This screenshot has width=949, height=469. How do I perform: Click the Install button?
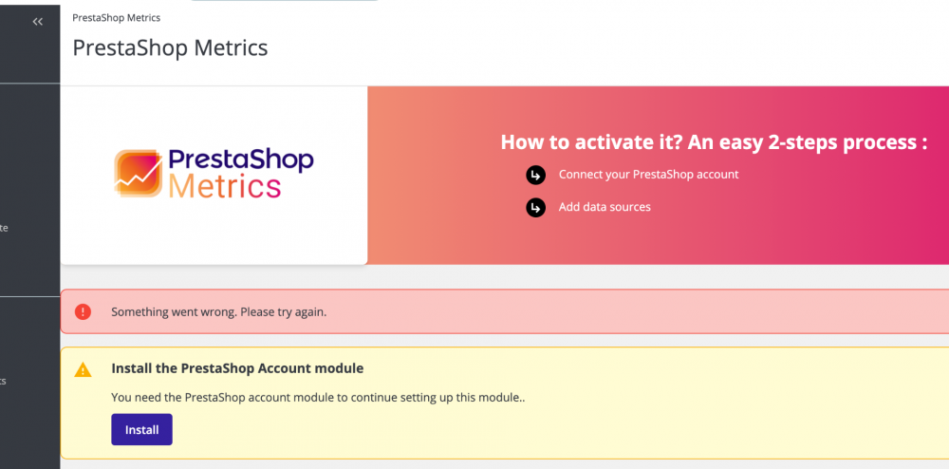tap(141, 430)
